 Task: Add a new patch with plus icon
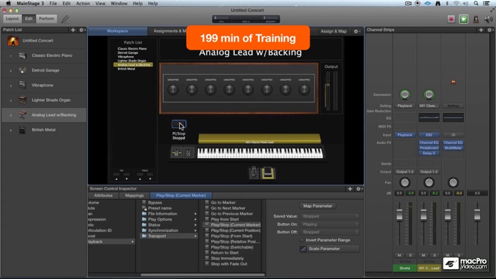coord(73,30)
